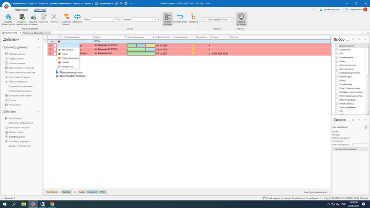Click the Иерархия tree icon

193,17
